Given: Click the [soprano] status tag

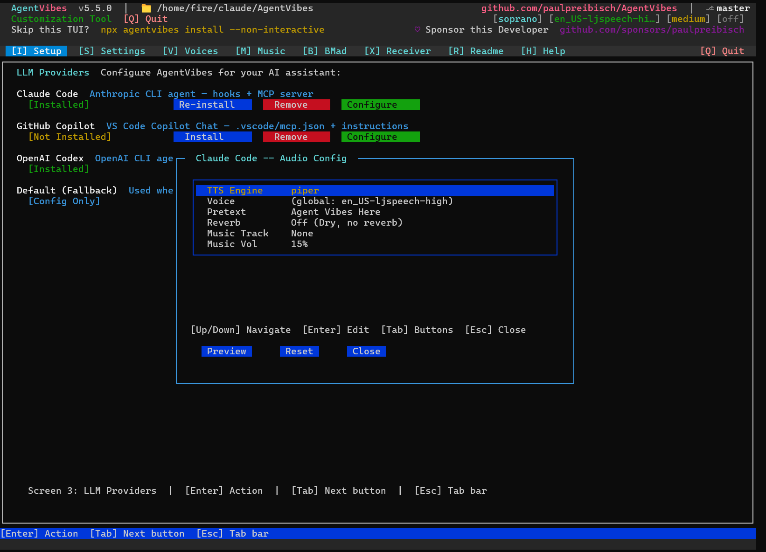Looking at the screenshot, I should pyautogui.click(x=518, y=19).
